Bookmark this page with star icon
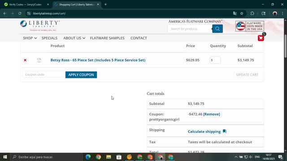This screenshot has width=287, height=161. [x=242, y=13]
